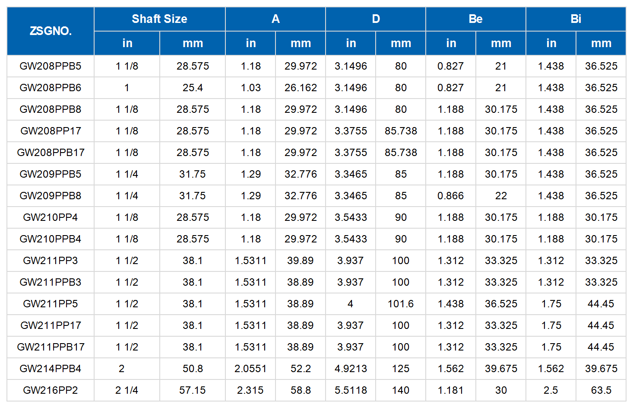Select the 44.45 Bi value in GW211PP17 row
Screen dimensions: 633x408
601,325
